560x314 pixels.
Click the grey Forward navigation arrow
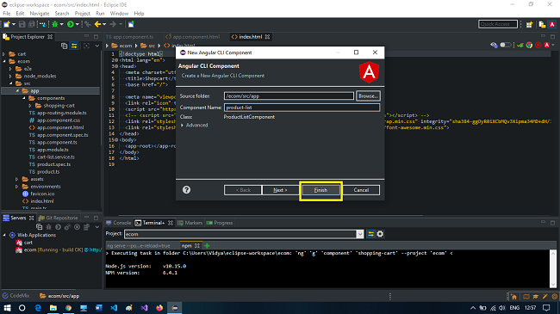[x=113, y=24]
